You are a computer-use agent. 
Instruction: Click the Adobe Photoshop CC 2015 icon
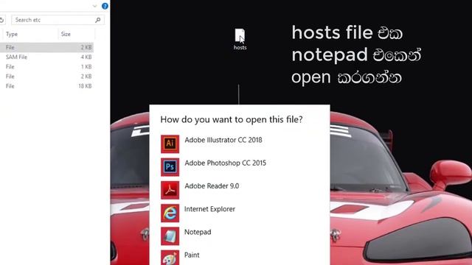(170, 167)
